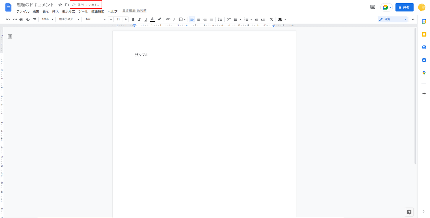Screen dimensions: 430x218
Task: Click the Clear formatting icon
Action: tap(271, 19)
